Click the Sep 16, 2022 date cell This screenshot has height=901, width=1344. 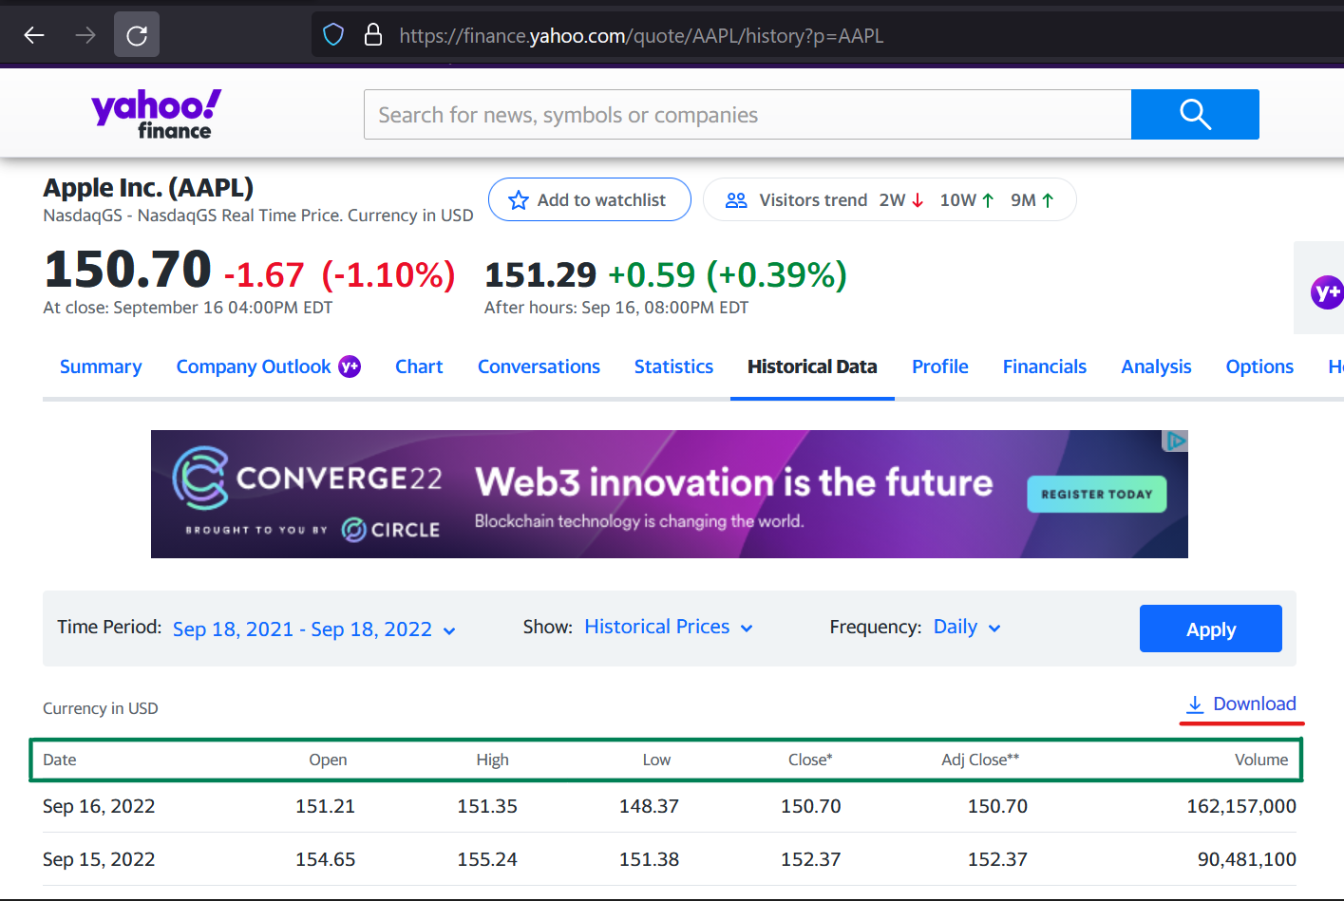point(99,806)
